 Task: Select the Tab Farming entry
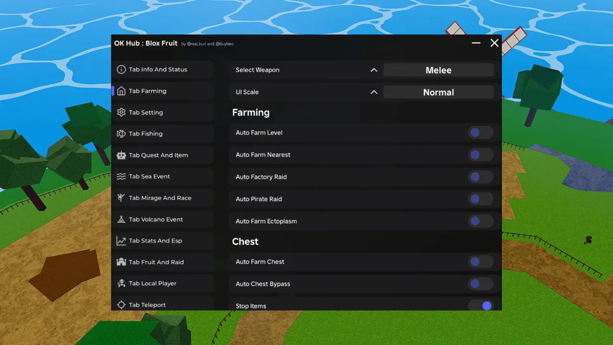(163, 91)
